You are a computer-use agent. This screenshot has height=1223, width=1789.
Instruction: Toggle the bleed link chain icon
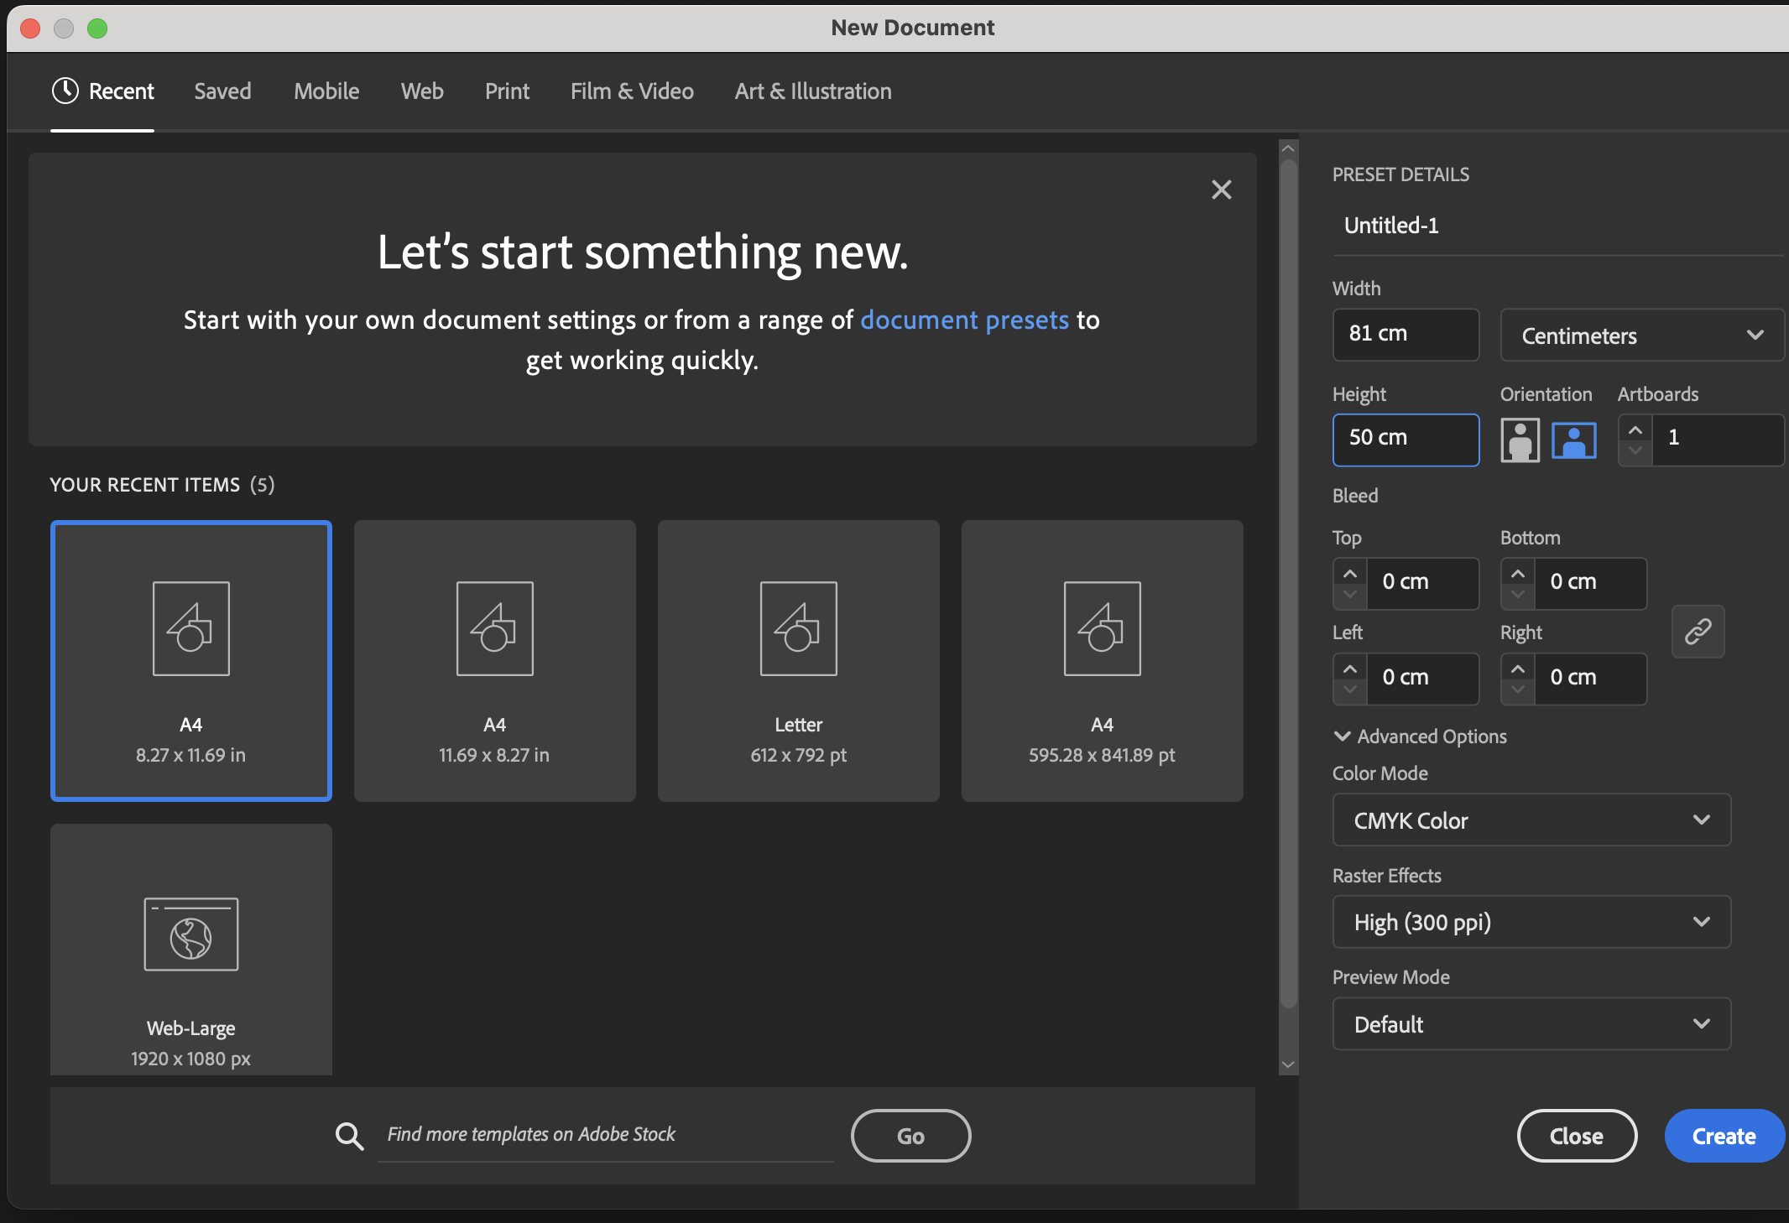click(x=1698, y=631)
